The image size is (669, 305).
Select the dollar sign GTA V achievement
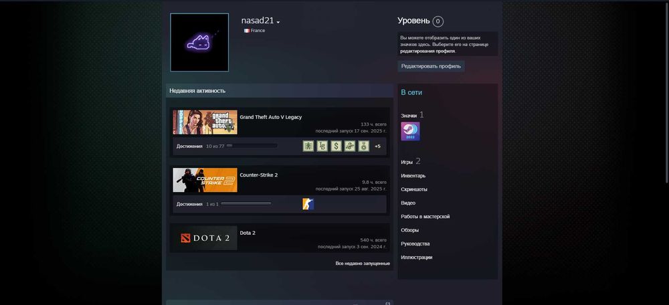click(x=336, y=146)
